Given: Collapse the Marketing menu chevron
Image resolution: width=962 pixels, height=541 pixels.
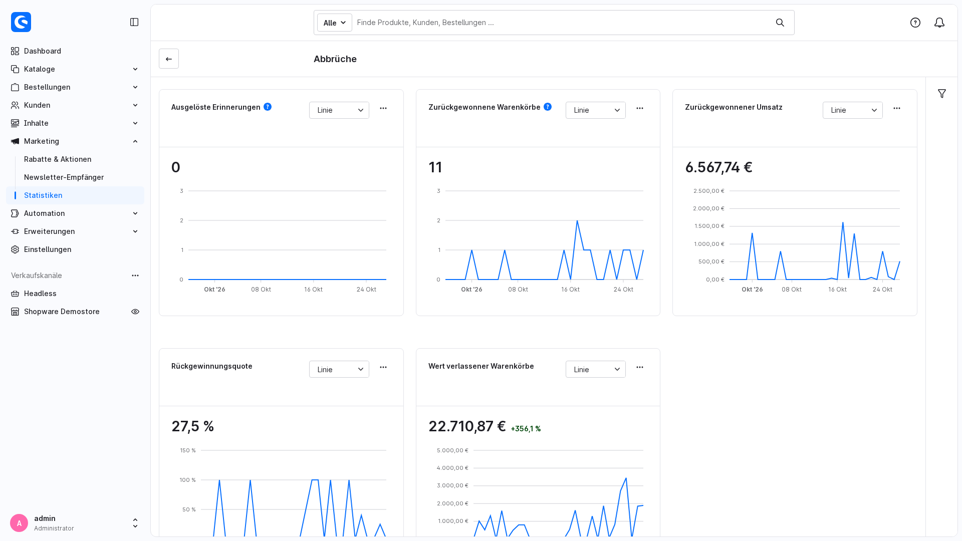Looking at the screenshot, I should point(135,141).
